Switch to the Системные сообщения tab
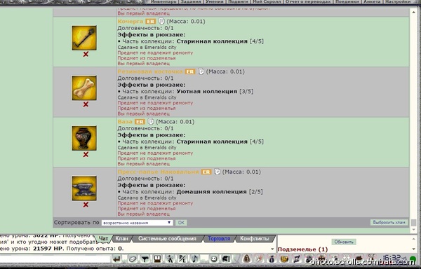The width and height of the screenshot is (421, 269). pos(167,238)
